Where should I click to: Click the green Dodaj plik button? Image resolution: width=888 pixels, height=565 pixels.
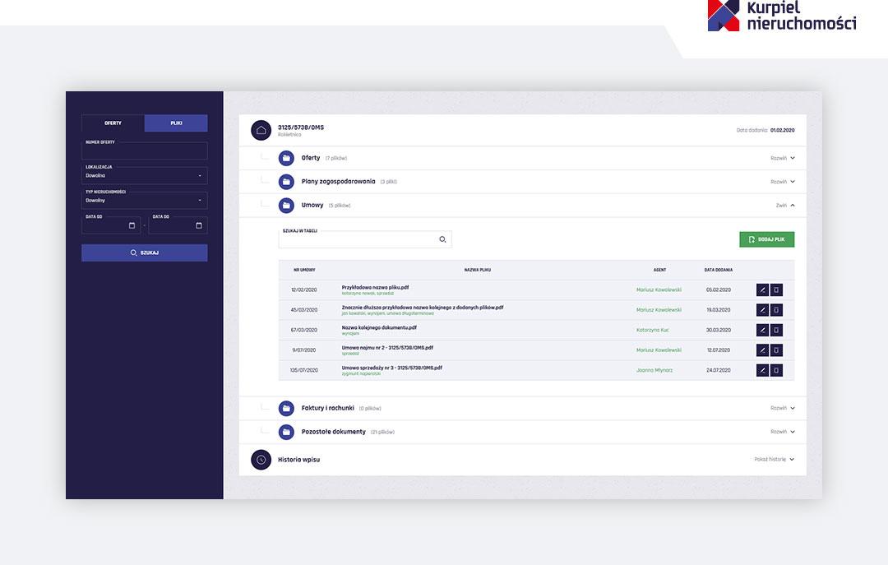pos(766,239)
